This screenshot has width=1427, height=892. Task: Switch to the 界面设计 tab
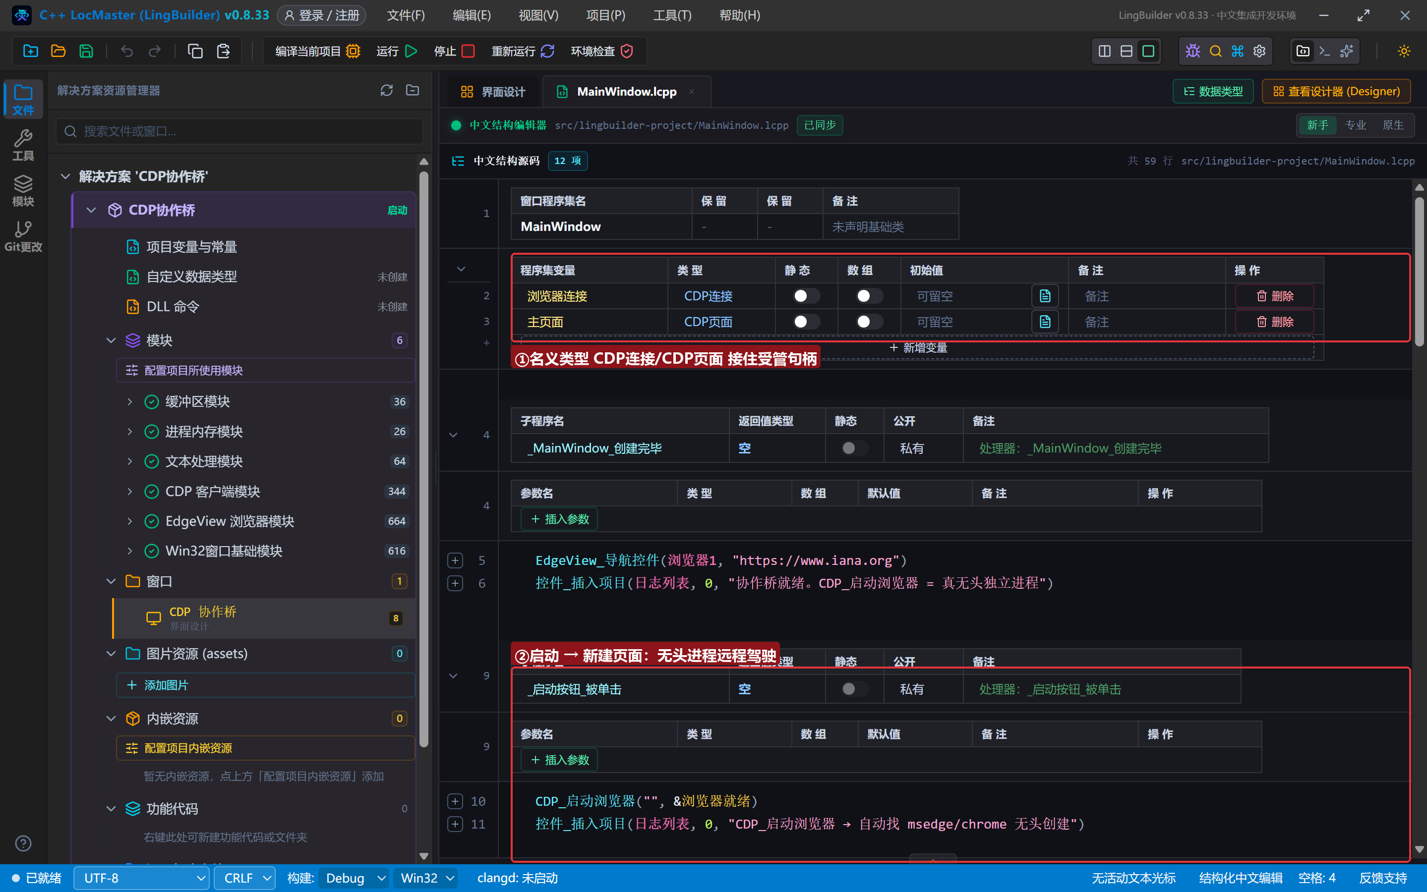point(492,92)
